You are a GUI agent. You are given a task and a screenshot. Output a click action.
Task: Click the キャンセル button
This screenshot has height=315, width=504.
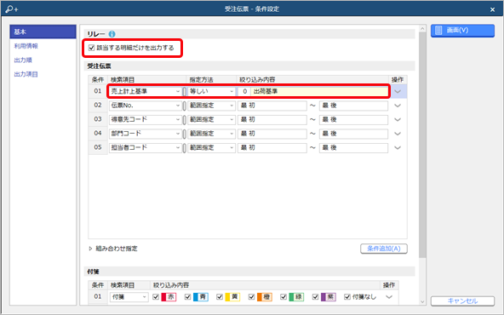(462, 301)
